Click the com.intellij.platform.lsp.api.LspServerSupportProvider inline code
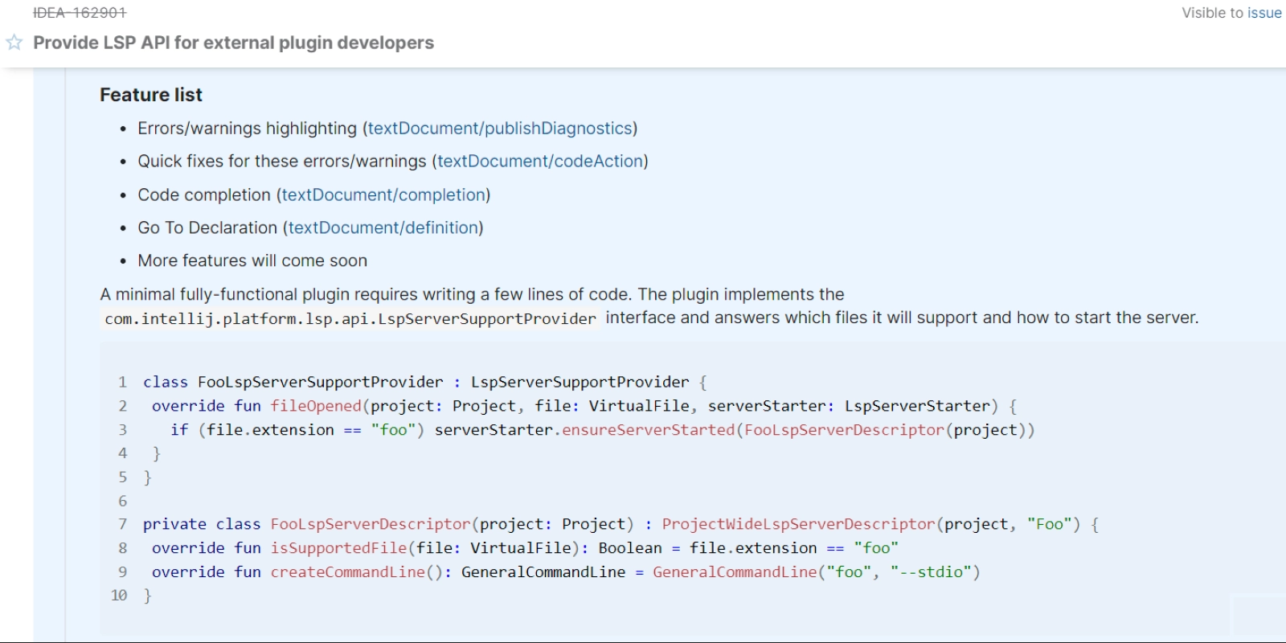This screenshot has width=1286, height=643. [350, 319]
